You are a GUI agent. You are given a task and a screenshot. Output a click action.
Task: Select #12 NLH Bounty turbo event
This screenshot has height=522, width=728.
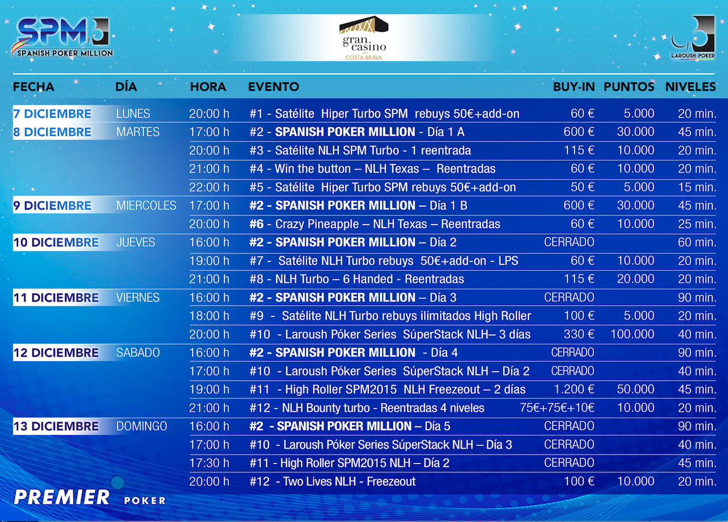(x=367, y=408)
